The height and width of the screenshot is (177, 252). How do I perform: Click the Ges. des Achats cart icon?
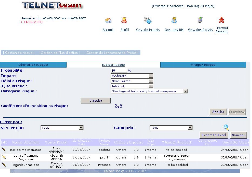click(200, 20)
